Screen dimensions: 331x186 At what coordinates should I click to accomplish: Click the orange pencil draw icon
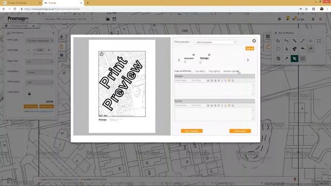point(268,47)
